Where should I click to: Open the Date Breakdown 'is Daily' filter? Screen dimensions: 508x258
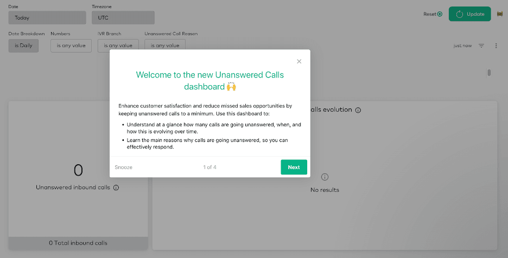(23, 46)
